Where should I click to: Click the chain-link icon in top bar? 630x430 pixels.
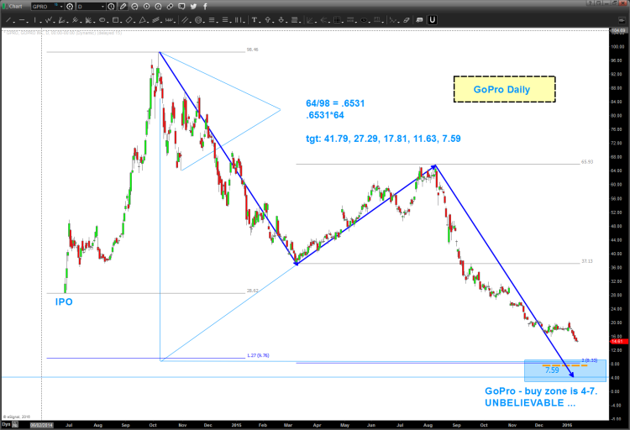point(170,7)
